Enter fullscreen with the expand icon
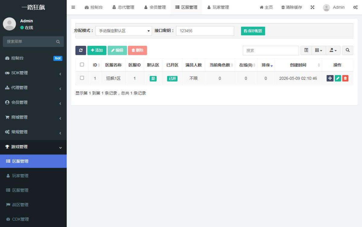The height and width of the screenshot is (227, 362). (x=313, y=7)
